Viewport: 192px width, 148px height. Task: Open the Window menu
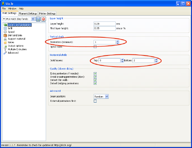(x=12, y=9)
